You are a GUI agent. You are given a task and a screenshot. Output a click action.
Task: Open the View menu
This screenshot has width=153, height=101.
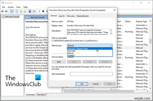(18, 7)
